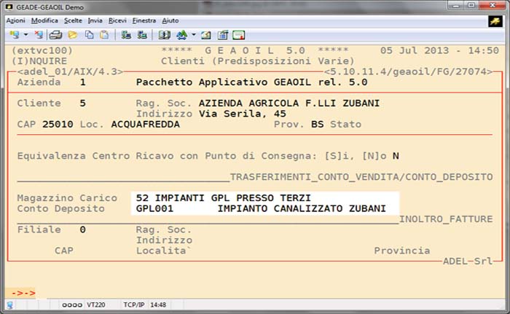Open the Modifica menu

(45, 20)
